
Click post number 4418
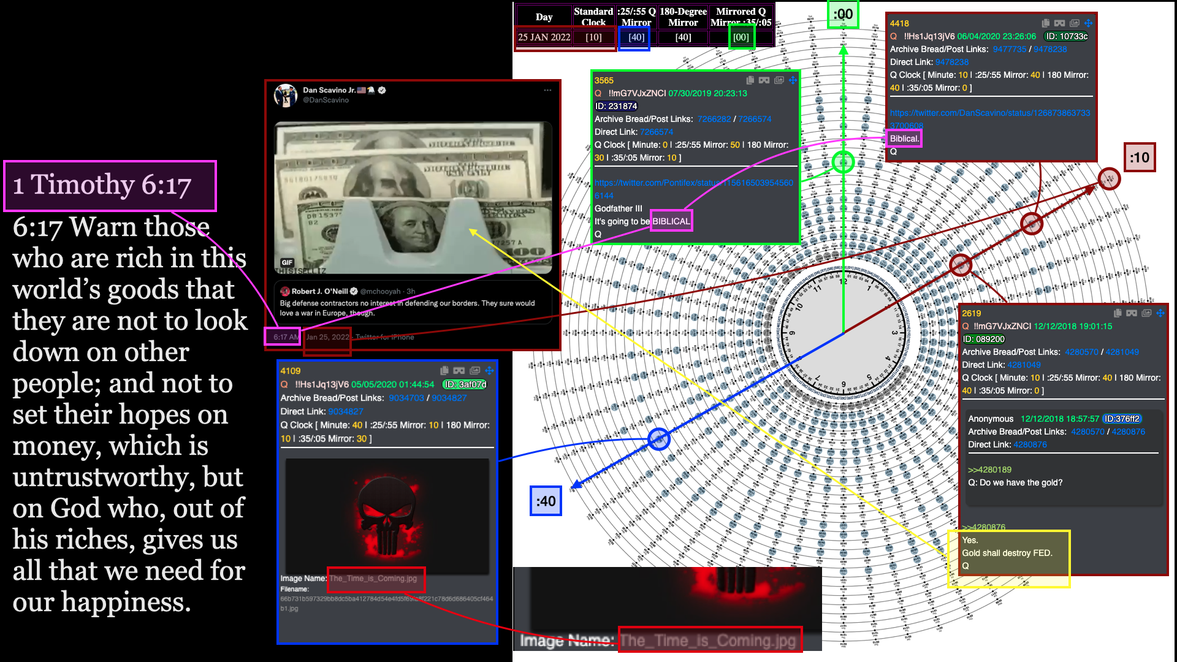pos(899,23)
